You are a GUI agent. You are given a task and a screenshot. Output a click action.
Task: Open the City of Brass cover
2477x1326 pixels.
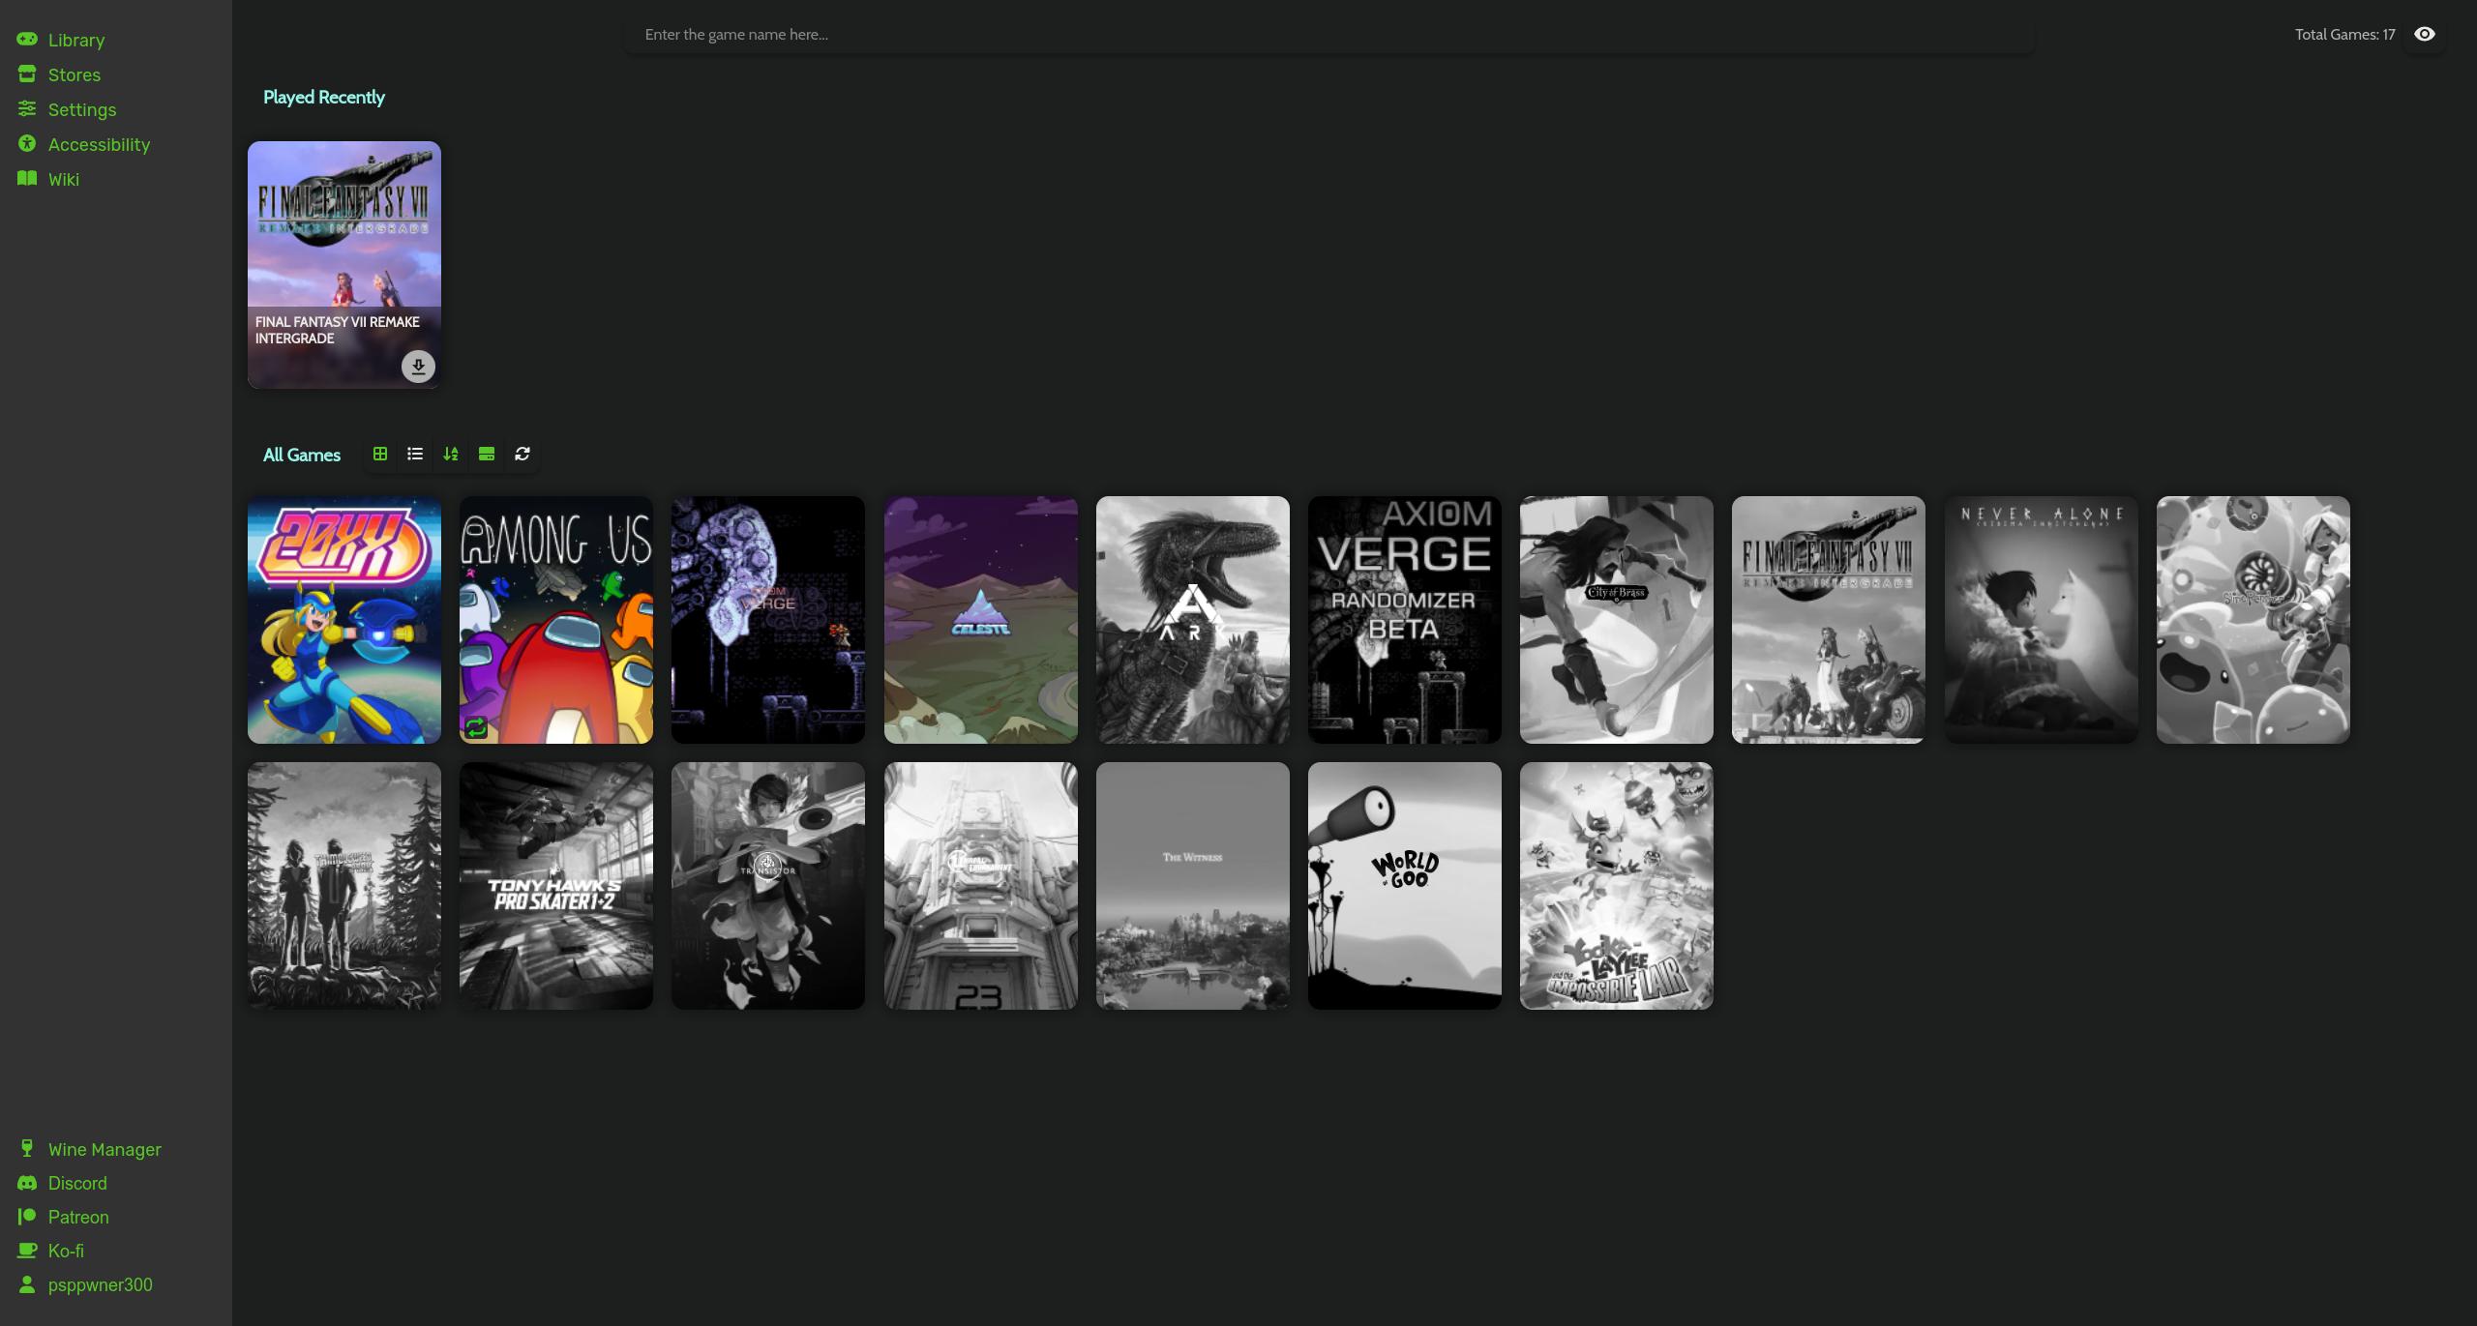point(1617,620)
